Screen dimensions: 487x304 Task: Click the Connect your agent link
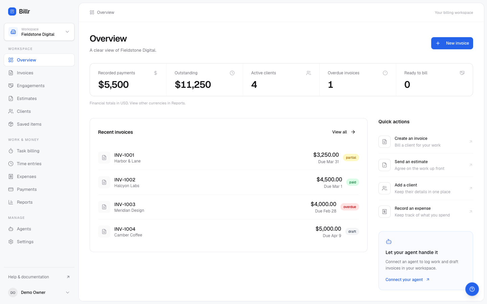(408, 280)
